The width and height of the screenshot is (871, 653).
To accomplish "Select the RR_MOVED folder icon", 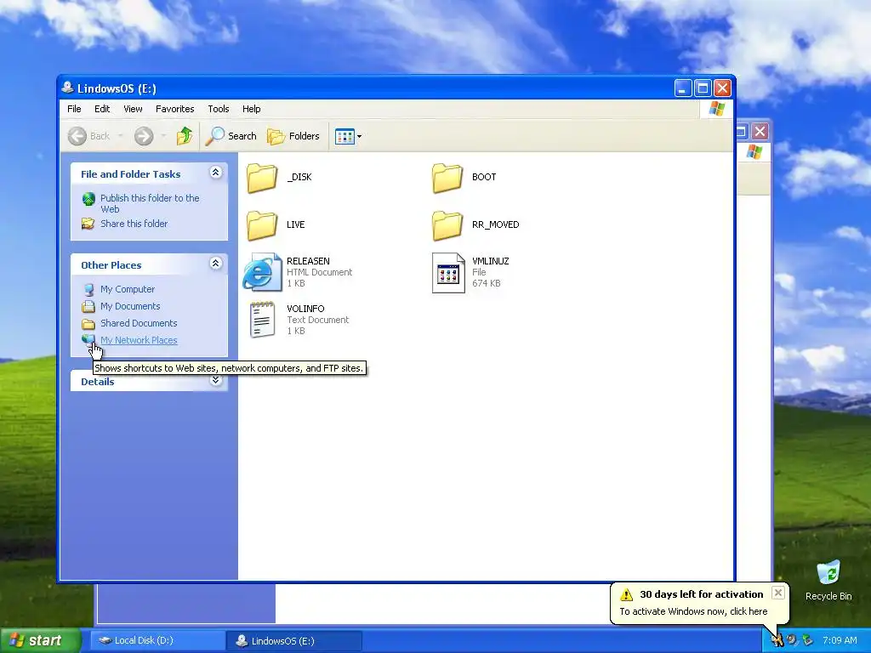I will click(447, 224).
